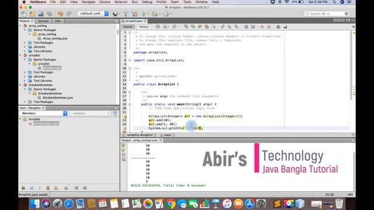The width and height of the screenshot is (374, 210).
Task: Click the Uncomment editor toolbar icon
Action: tap(285, 27)
